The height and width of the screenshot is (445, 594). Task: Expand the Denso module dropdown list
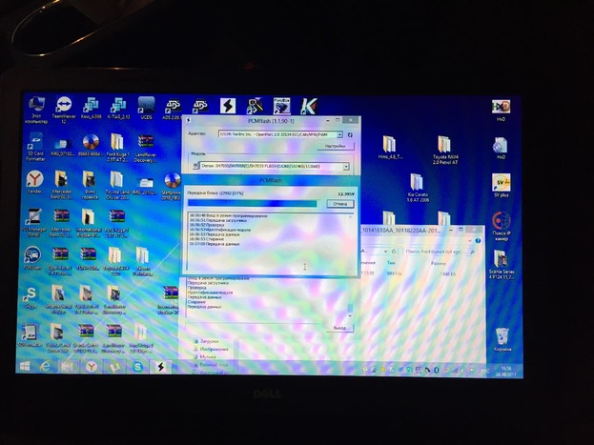(x=344, y=166)
